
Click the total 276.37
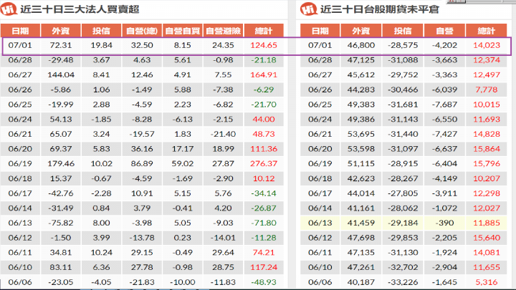point(264,163)
